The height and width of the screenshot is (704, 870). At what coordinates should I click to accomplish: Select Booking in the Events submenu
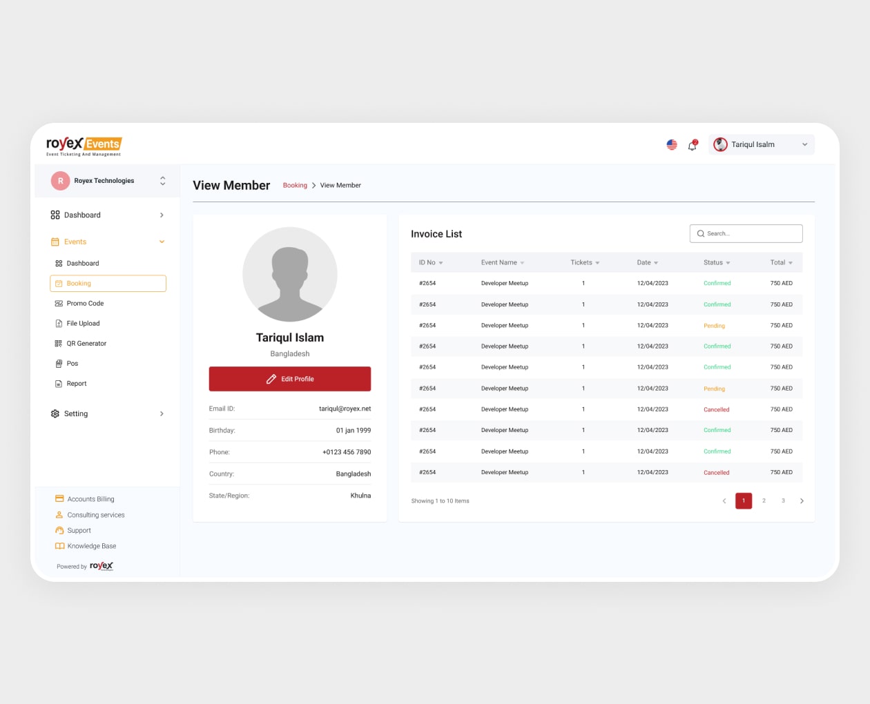point(108,284)
